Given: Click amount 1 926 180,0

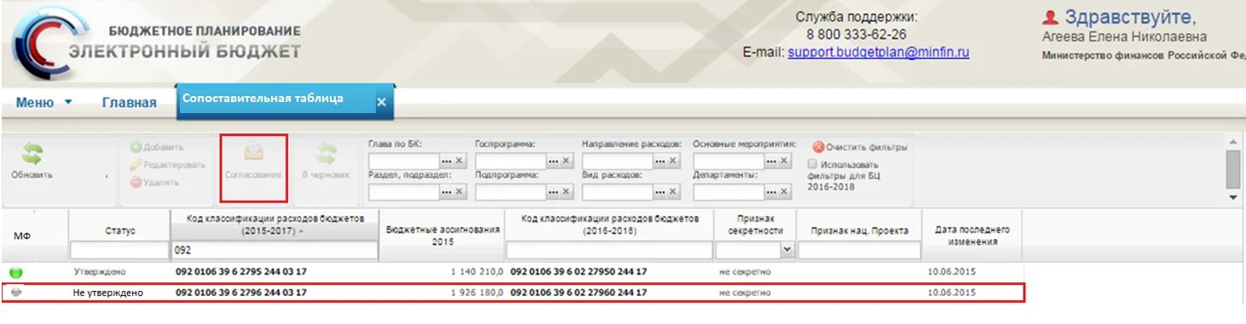Looking at the screenshot, I should (x=476, y=293).
